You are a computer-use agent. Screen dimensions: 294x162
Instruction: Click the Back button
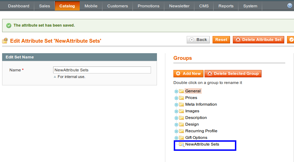[x=198, y=40]
